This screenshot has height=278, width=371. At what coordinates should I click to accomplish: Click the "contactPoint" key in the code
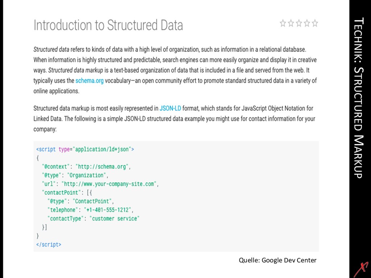[x=63, y=193]
